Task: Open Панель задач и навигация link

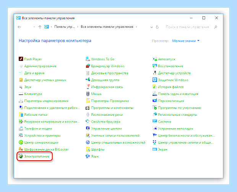Action: coord(178,94)
